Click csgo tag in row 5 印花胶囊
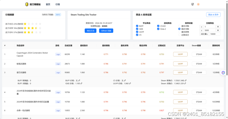This screenshot has width=228, height=119. (x=58, y=102)
